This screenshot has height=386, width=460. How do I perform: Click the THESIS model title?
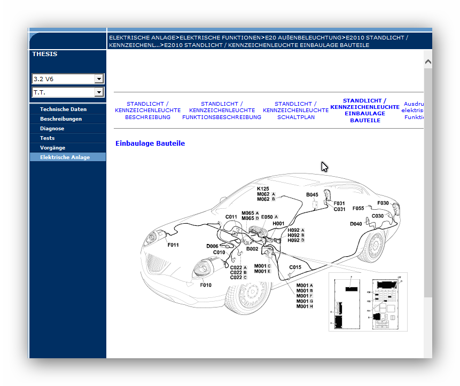pyautogui.click(x=44, y=54)
